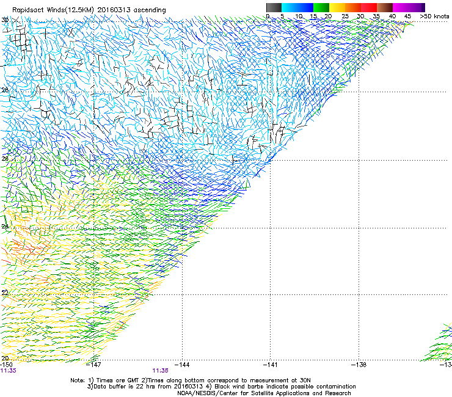The height and width of the screenshot is (397, 452).
Task: Click the '24' latitude axis label
Action: pos(5,227)
